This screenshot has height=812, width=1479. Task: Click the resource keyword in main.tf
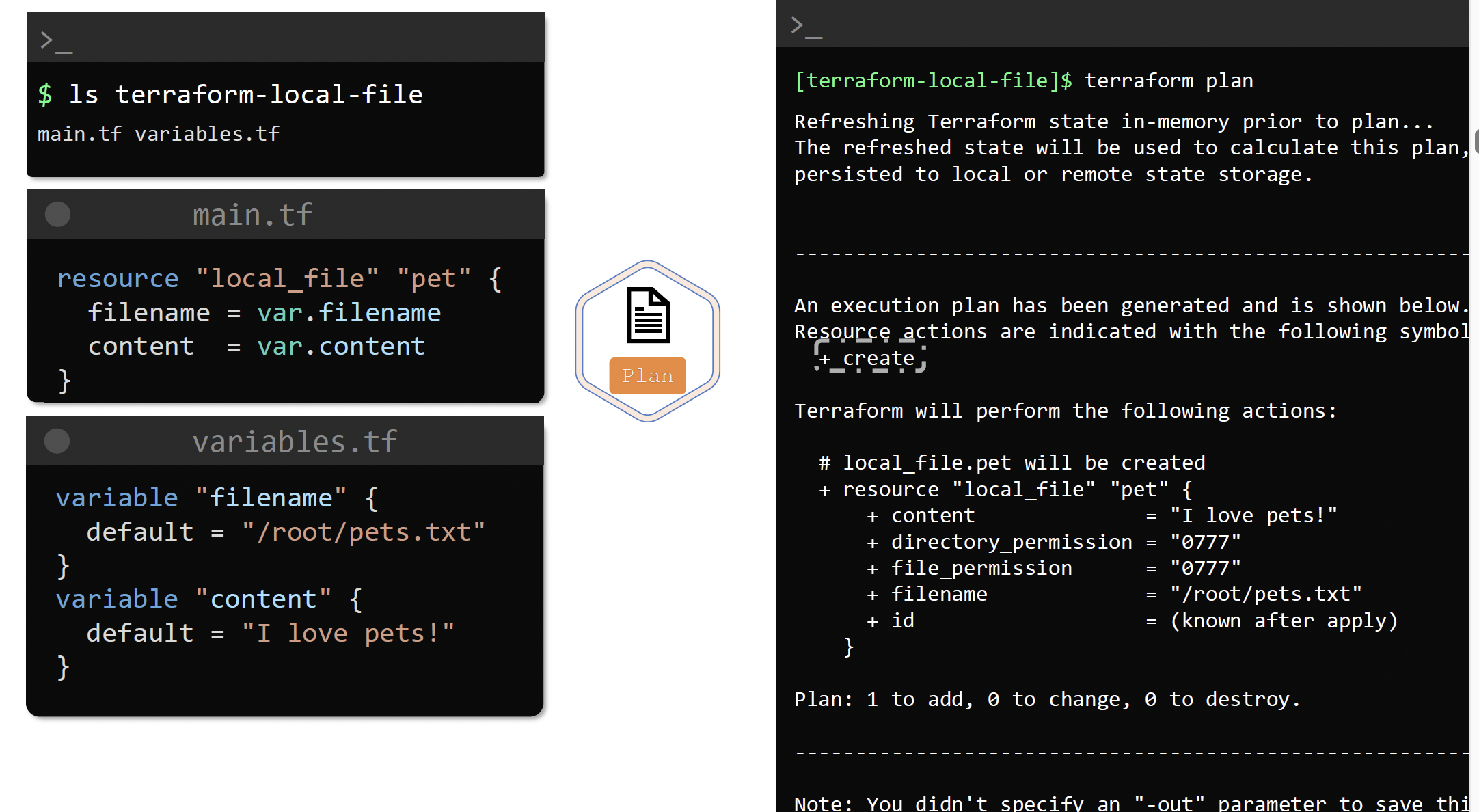(x=118, y=279)
